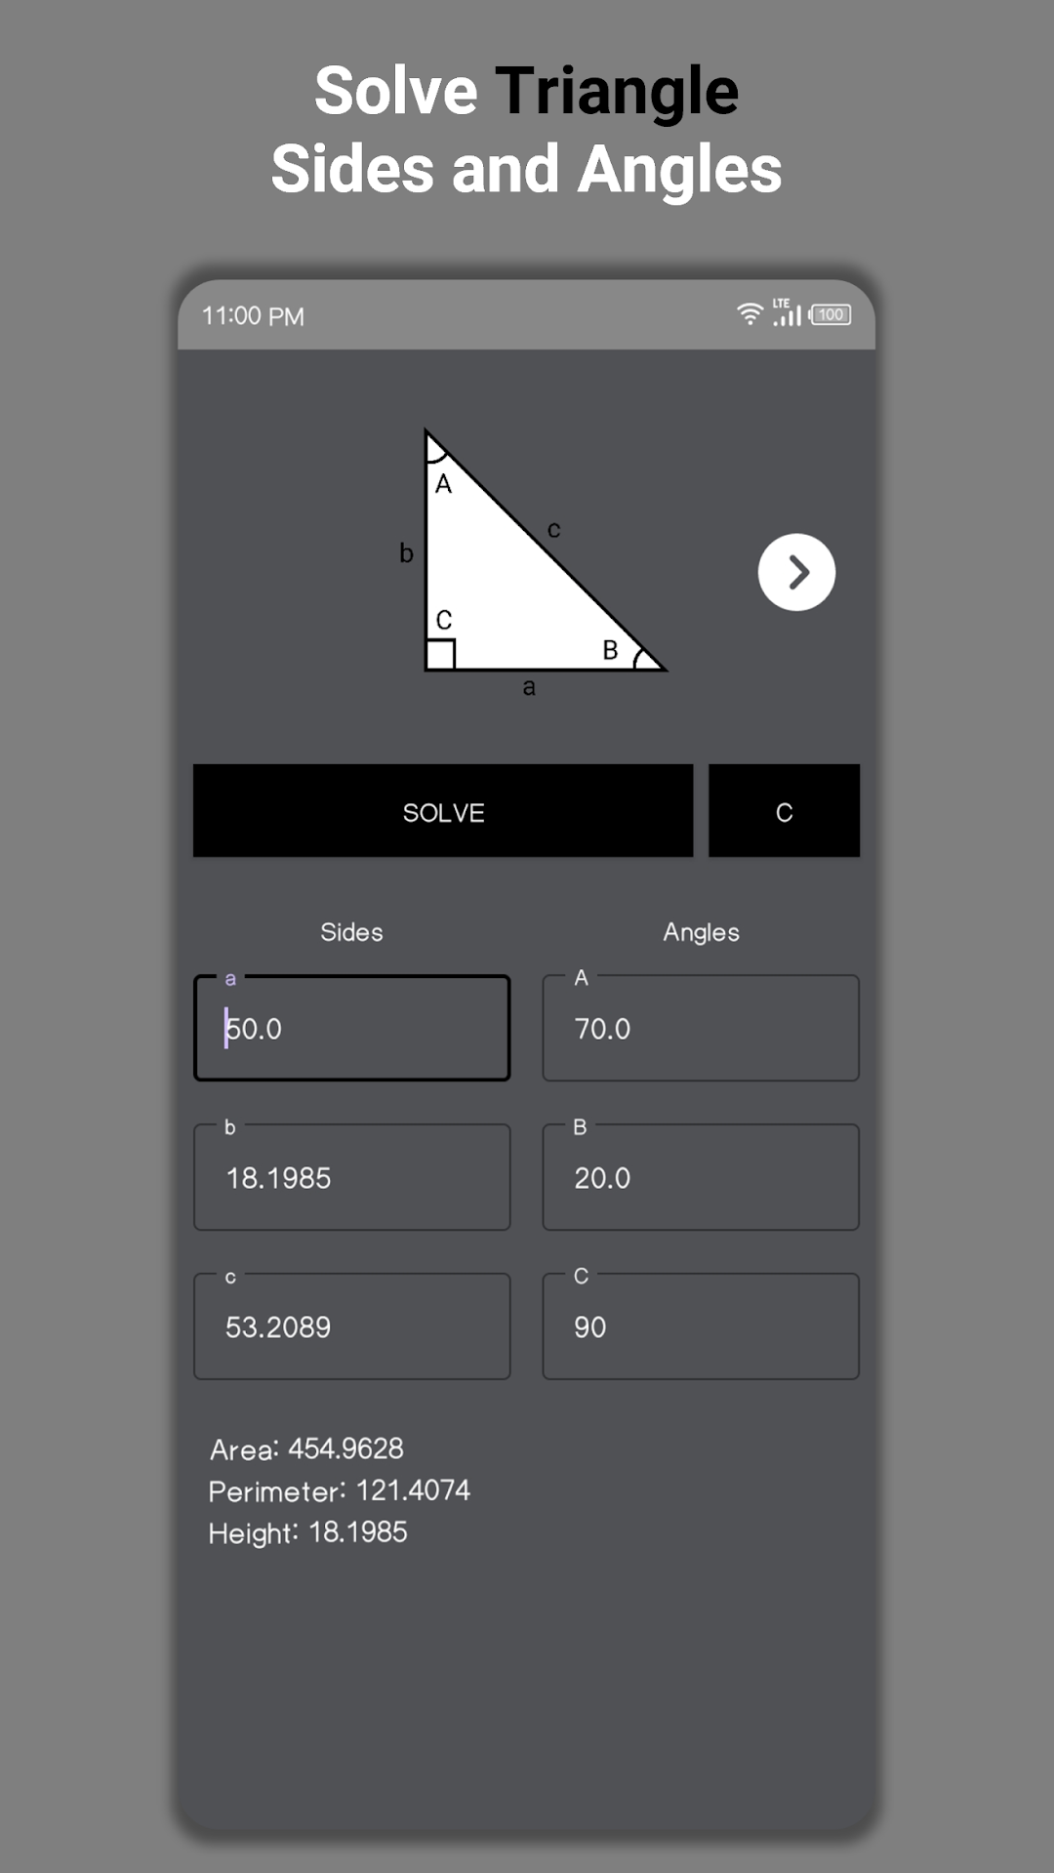Tap the Perimeter result text

(x=339, y=1490)
